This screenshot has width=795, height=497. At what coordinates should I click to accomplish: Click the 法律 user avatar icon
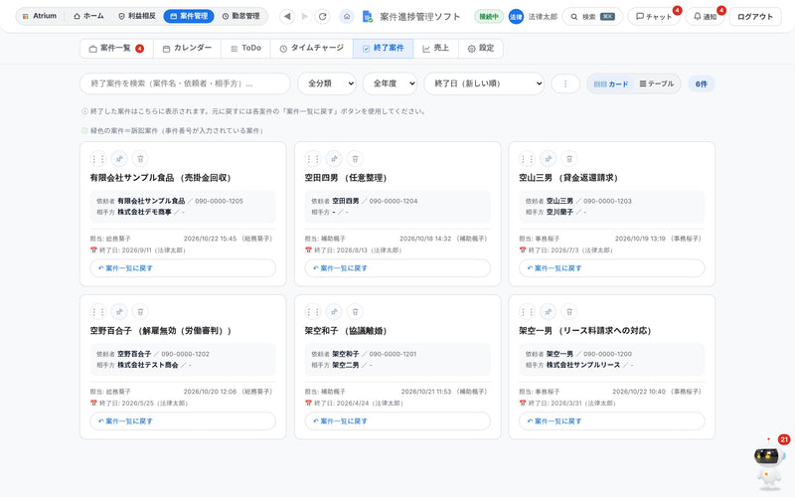[x=516, y=16]
